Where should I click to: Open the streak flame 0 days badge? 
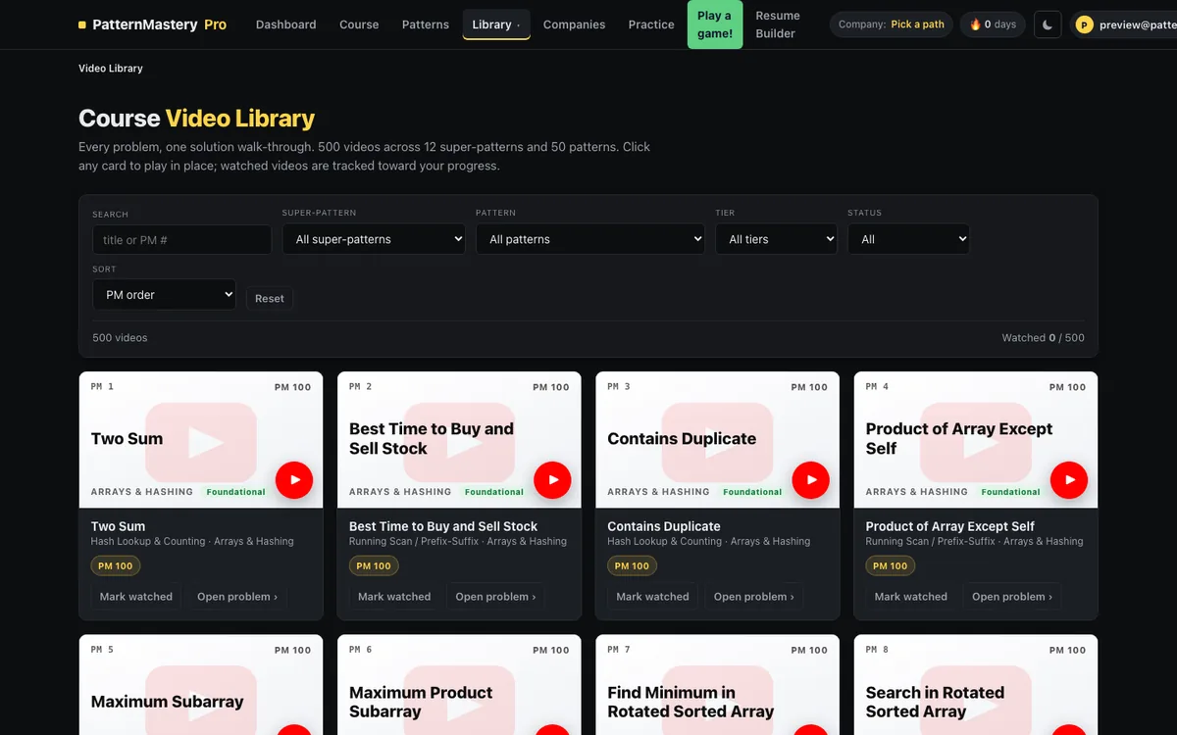[993, 24]
